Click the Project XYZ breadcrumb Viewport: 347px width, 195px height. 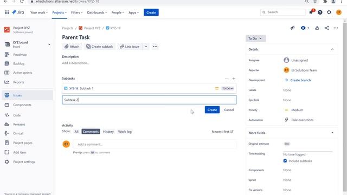(x=92, y=28)
